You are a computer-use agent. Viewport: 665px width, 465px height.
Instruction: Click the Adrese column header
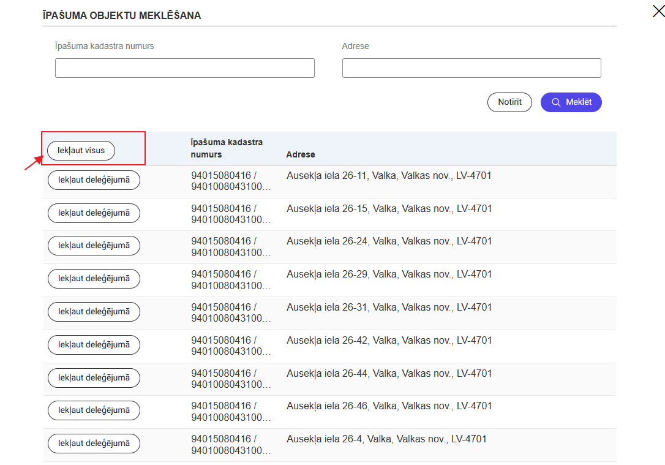click(x=301, y=154)
